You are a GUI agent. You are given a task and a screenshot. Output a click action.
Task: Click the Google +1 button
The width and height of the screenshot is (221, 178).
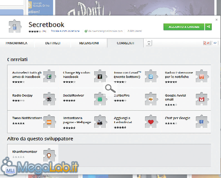click(207, 43)
